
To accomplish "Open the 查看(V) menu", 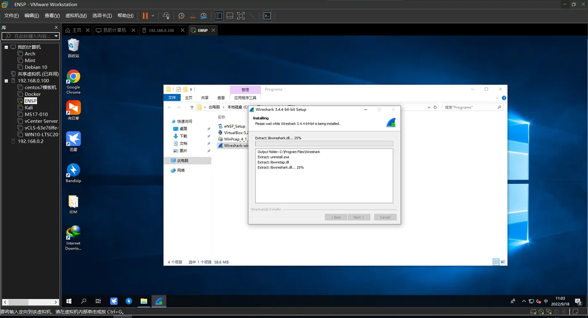I will [x=52, y=16].
